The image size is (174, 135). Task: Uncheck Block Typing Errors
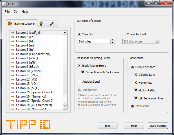coord(79,66)
